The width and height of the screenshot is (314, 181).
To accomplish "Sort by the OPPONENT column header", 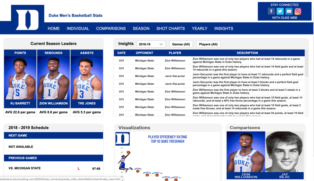I will [x=144, y=53].
